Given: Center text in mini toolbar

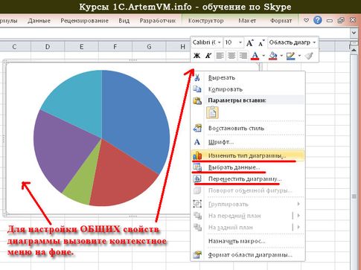Looking at the screenshot, I should tap(231, 56).
